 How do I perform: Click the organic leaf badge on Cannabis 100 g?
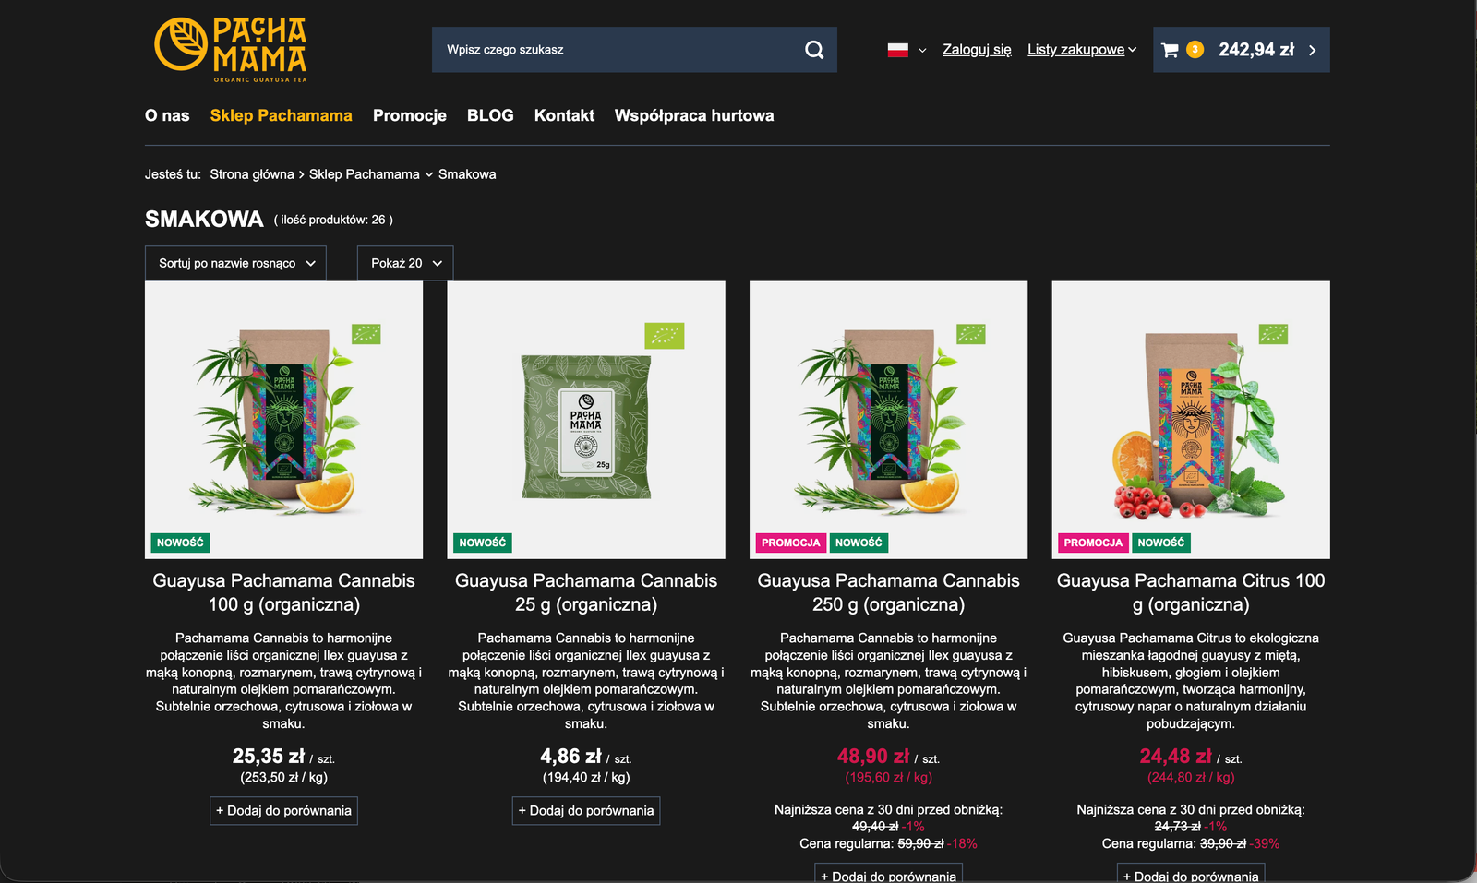click(x=366, y=334)
